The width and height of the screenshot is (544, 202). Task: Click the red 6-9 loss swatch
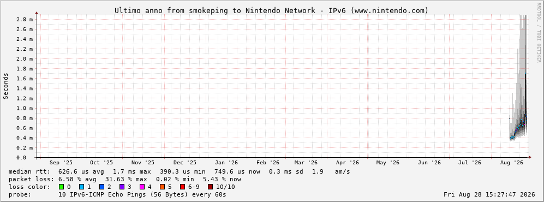[x=182, y=187]
